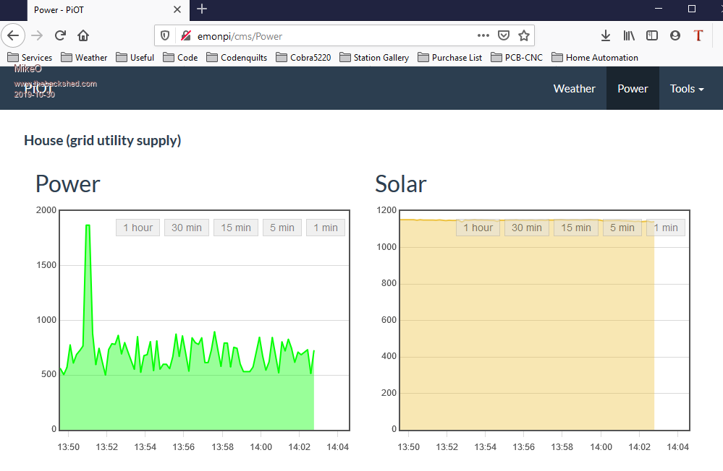The image size is (723, 471).
Task: Reload the page with the refresh icon
Action: (61, 35)
